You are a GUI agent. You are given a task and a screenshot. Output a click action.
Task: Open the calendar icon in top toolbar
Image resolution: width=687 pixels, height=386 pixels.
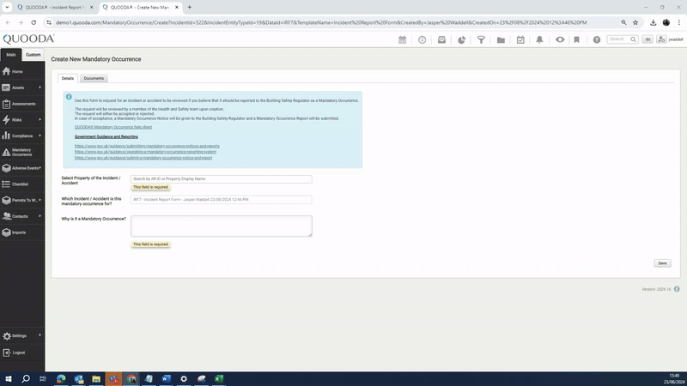pyautogui.click(x=402, y=39)
